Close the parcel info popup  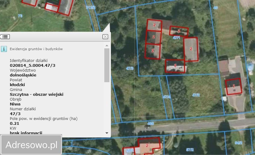105,37
